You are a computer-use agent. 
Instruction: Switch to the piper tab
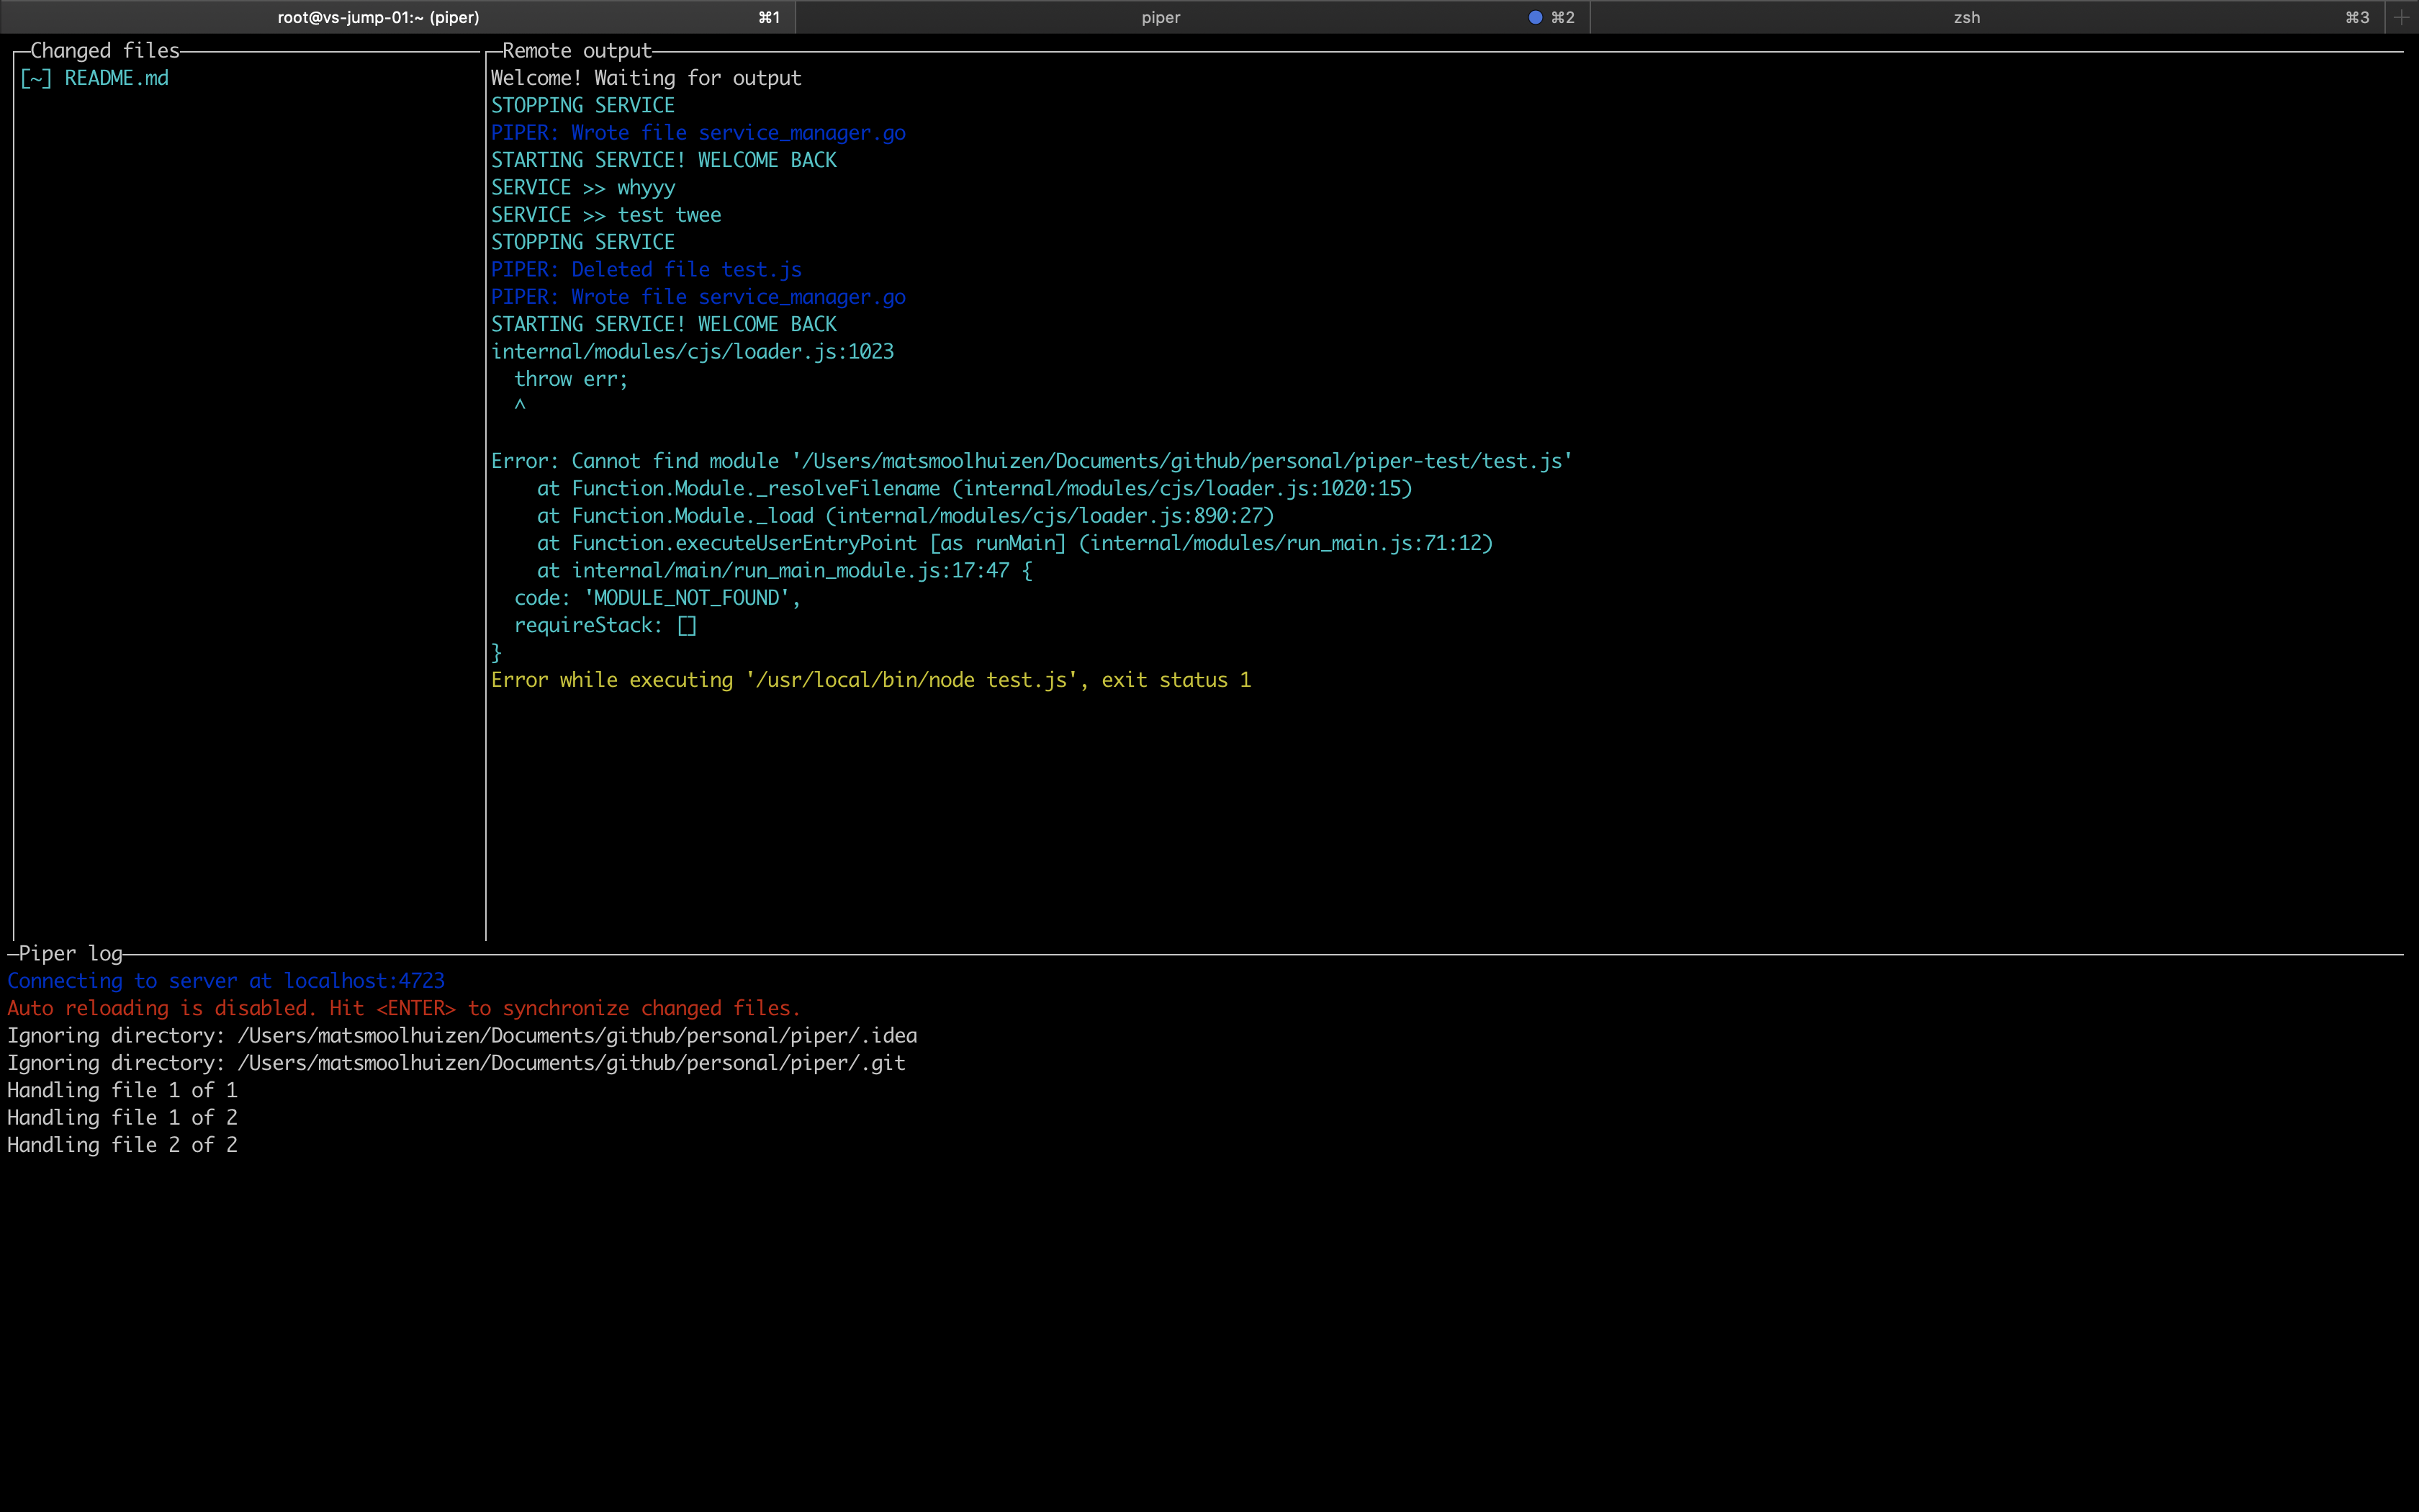(x=1160, y=17)
